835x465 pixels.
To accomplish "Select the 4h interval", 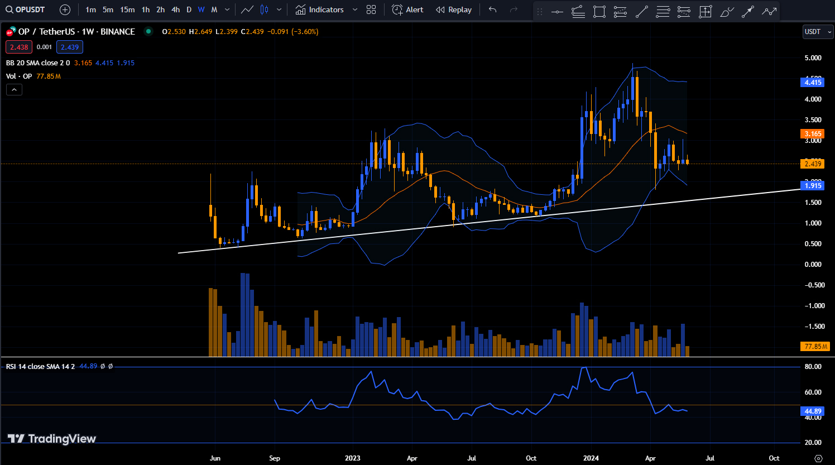I will click(x=175, y=9).
